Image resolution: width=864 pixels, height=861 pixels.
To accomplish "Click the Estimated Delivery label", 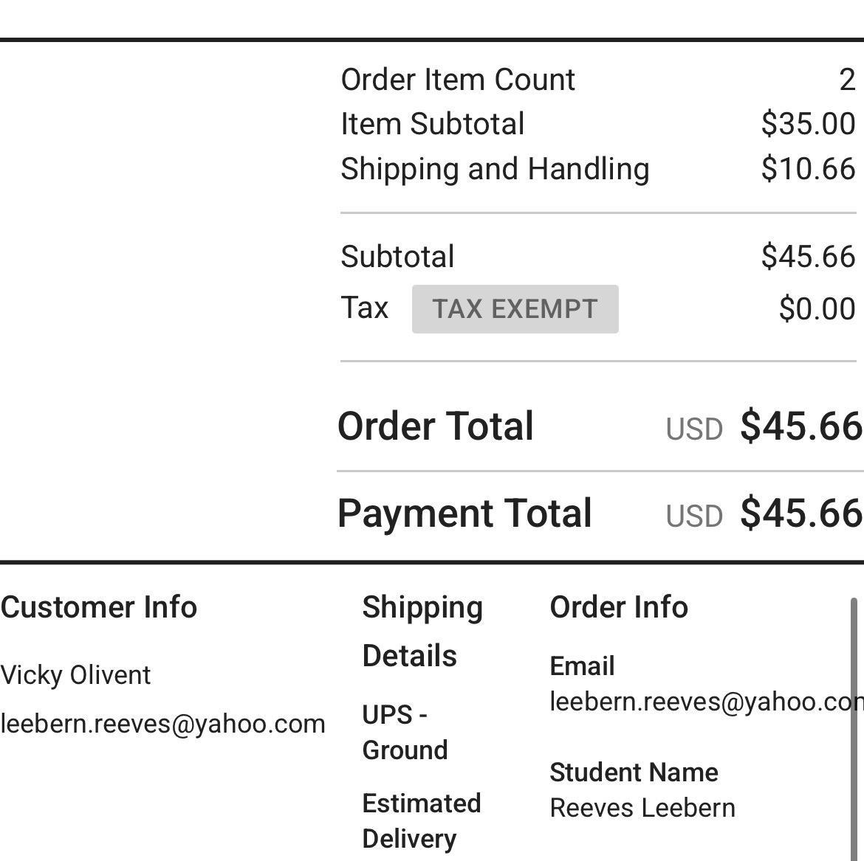I will (x=421, y=820).
